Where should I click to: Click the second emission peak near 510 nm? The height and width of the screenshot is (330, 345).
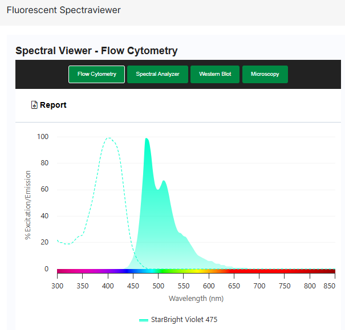tap(164, 181)
